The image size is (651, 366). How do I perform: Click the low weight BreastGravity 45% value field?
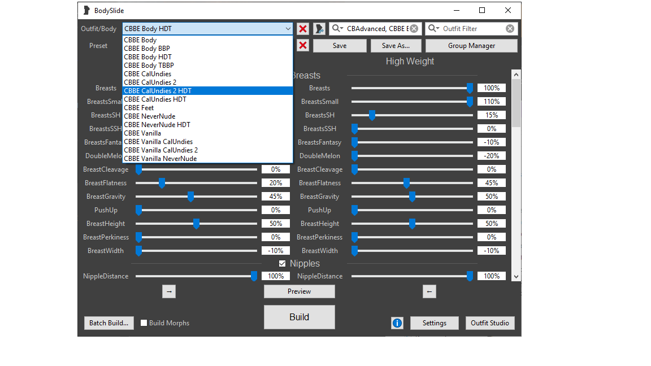pyautogui.click(x=276, y=197)
